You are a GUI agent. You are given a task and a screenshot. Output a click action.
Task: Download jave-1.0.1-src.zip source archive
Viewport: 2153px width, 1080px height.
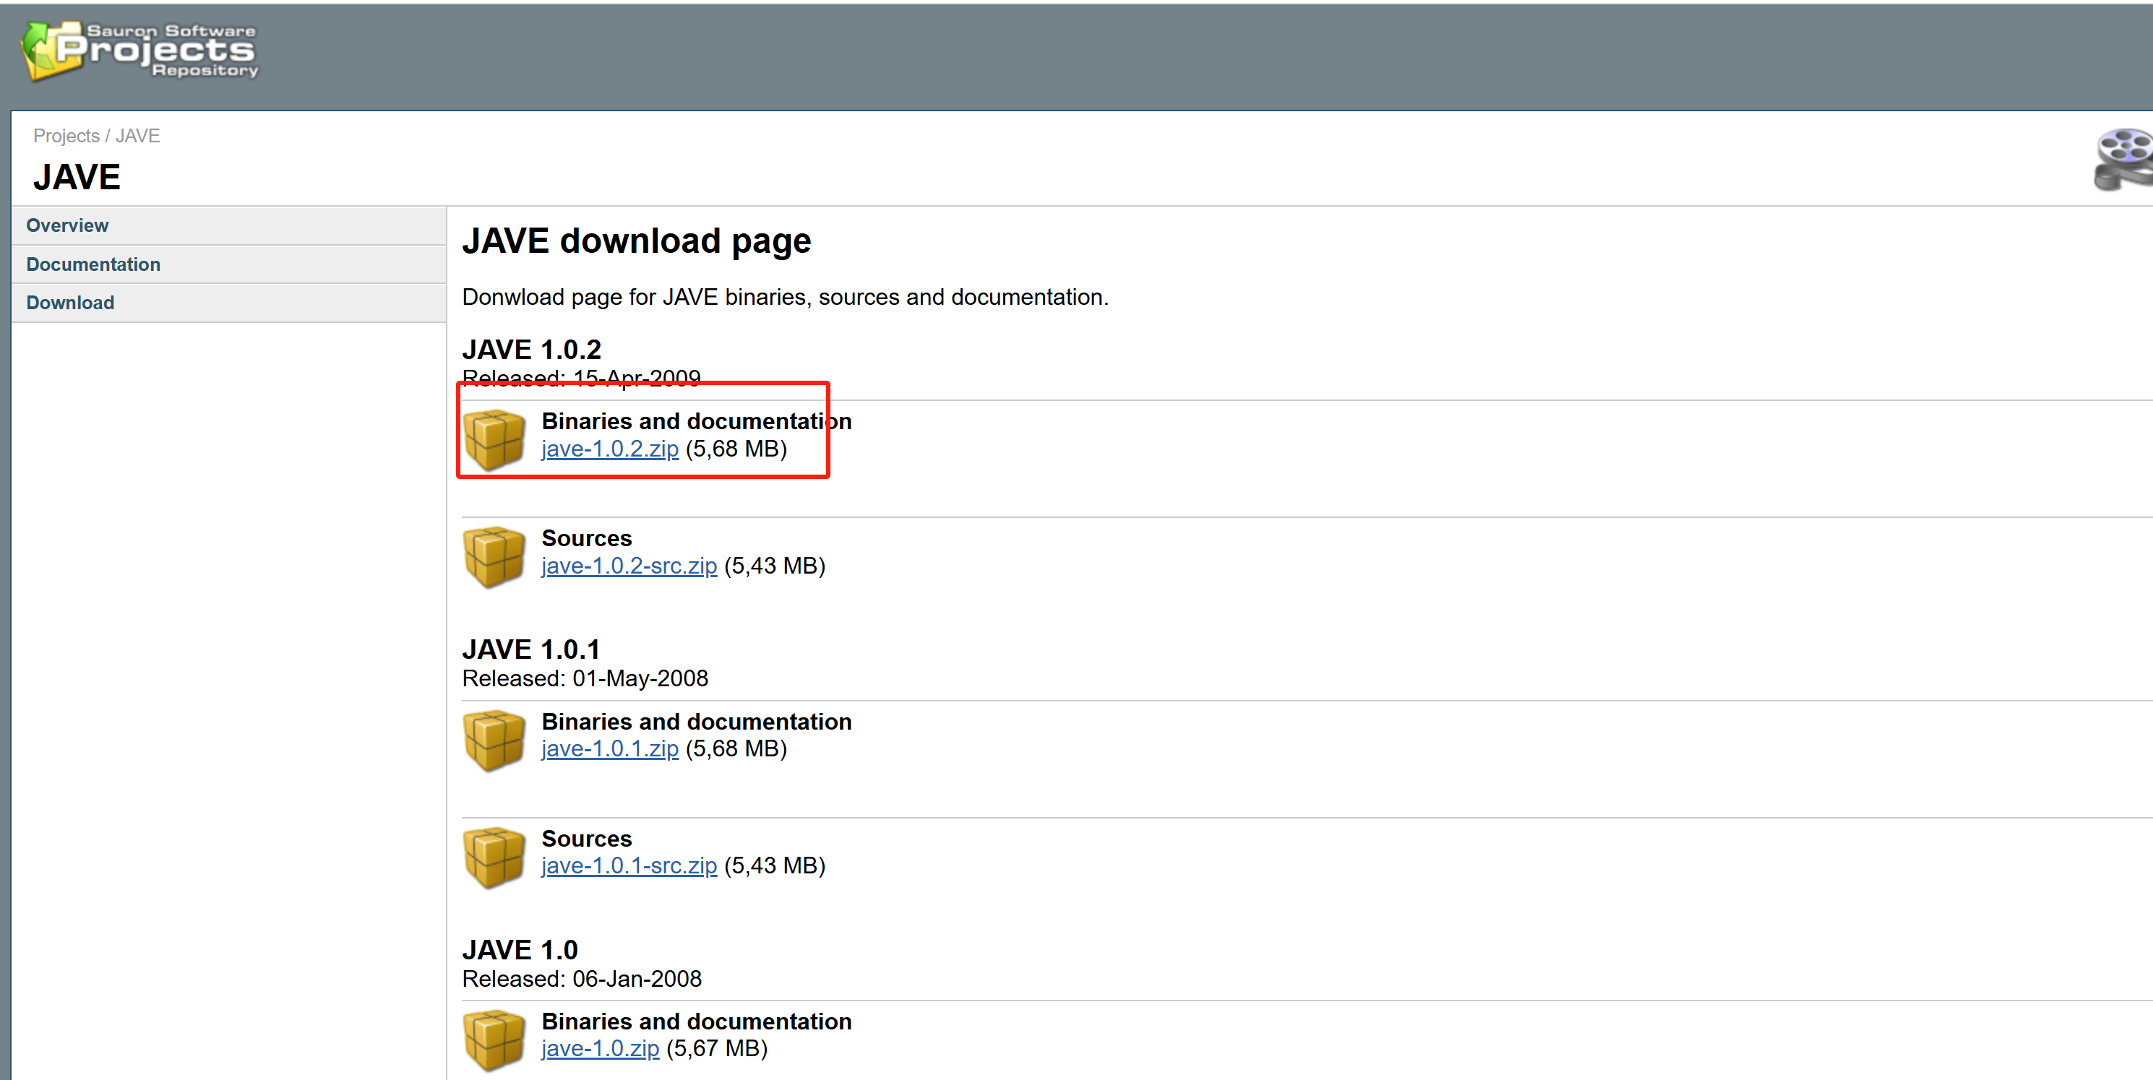(x=629, y=866)
